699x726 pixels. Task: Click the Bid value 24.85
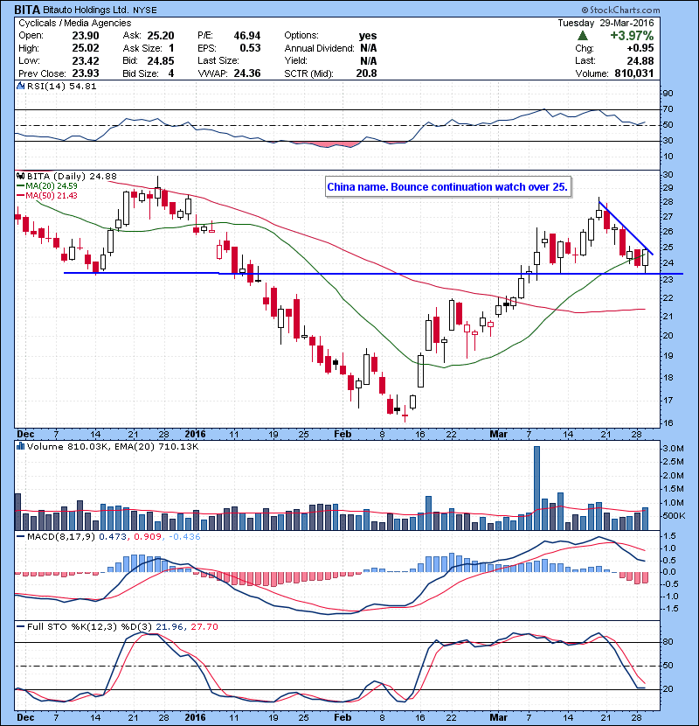(161, 60)
